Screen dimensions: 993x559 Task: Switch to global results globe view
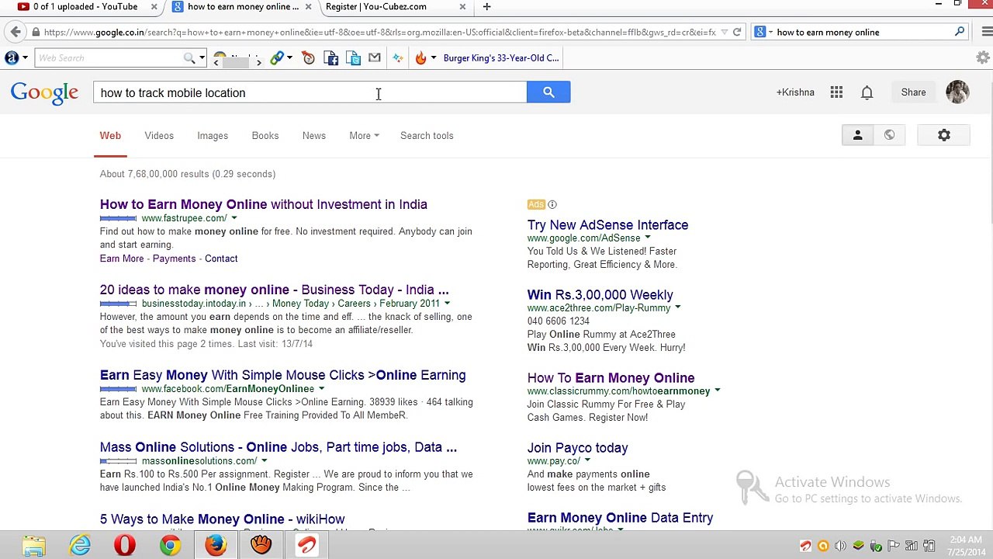click(889, 135)
